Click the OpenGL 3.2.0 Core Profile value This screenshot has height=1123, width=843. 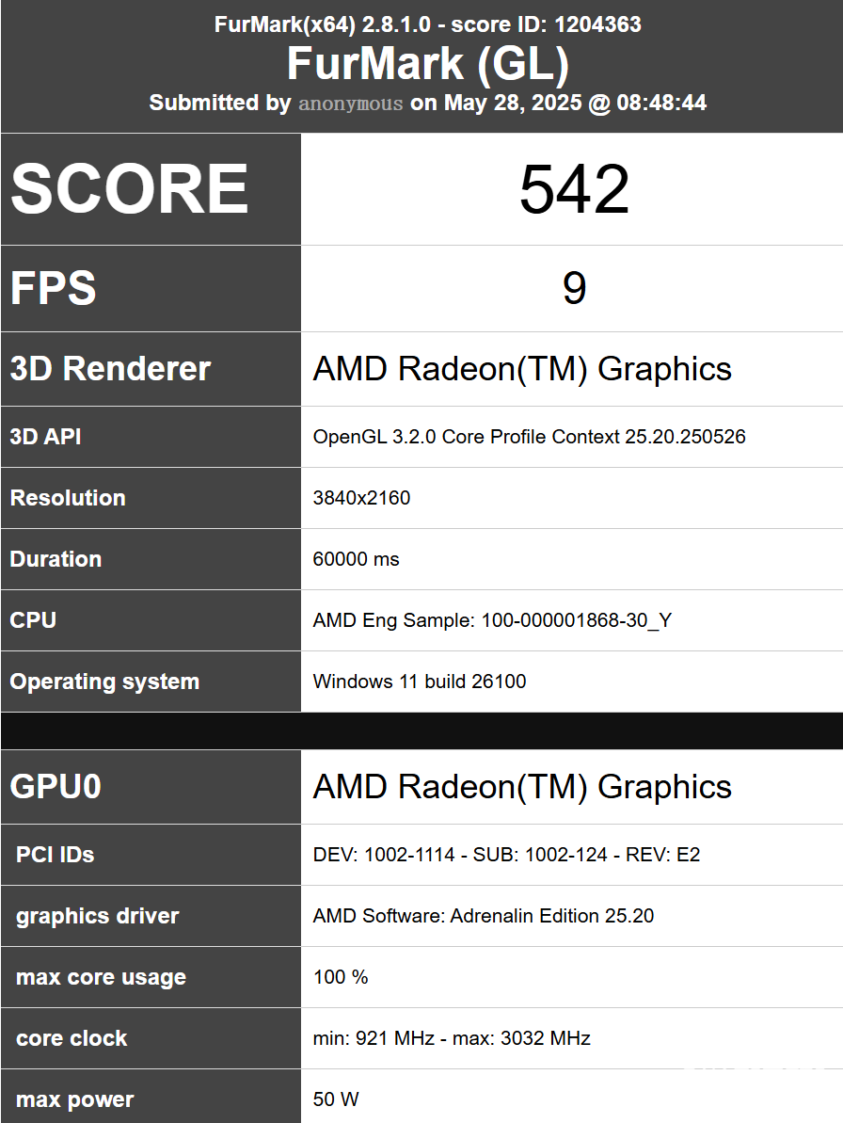[x=529, y=437]
